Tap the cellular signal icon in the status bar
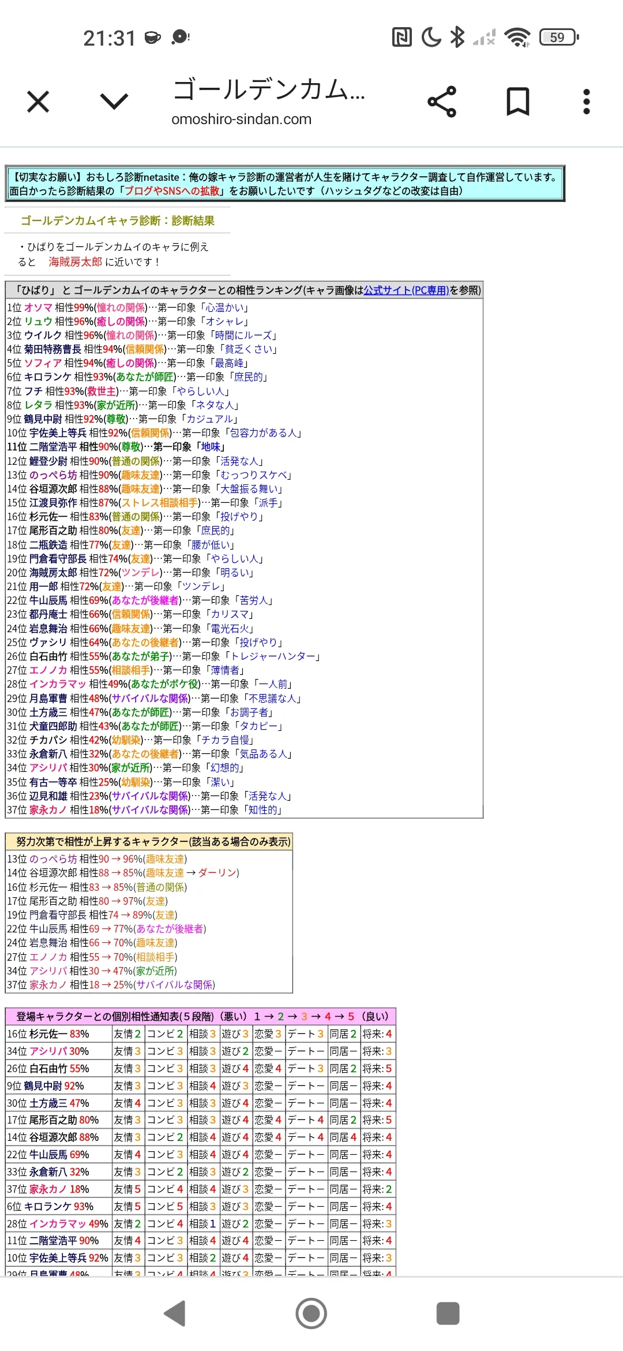The width and height of the screenshot is (623, 1351). pos(484,38)
